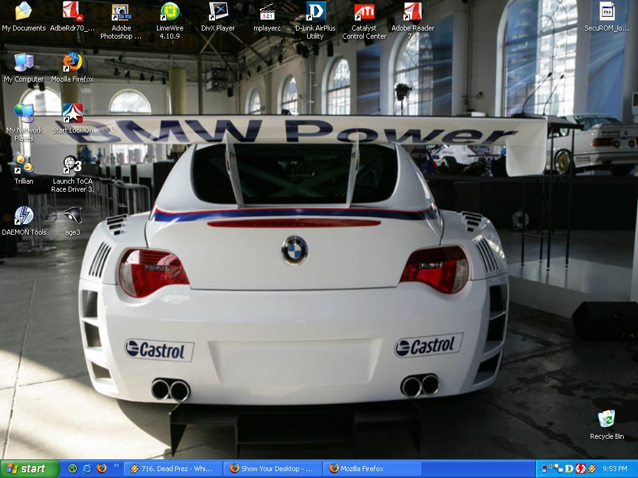Viewport: 638px width, 478px height.
Task: Select the Mozilla Firefox desktop icon
Action: [72, 63]
